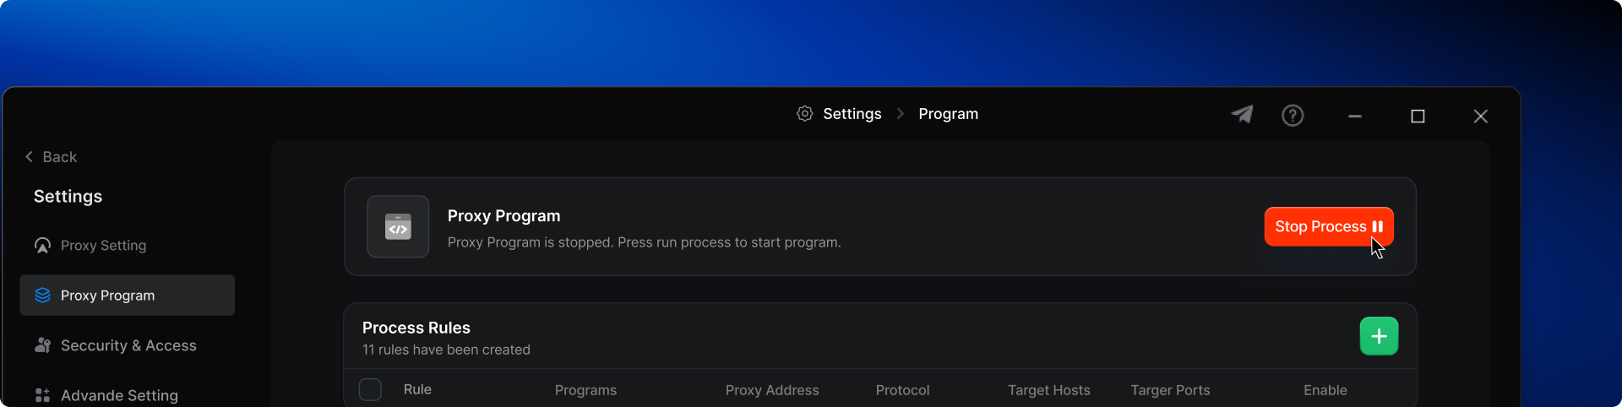
Task: Open help via question mark icon
Action: pos(1293,116)
